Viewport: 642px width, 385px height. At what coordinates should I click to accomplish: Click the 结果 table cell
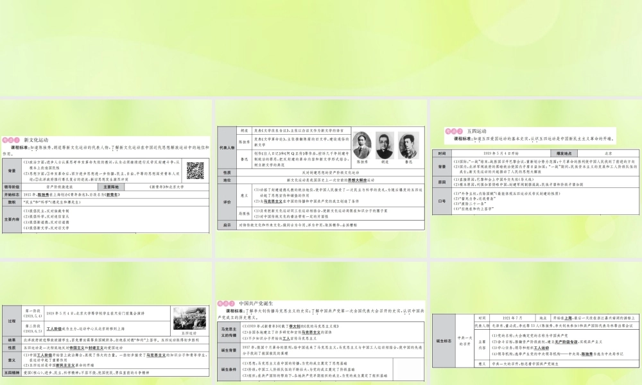[x=12, y=340]
